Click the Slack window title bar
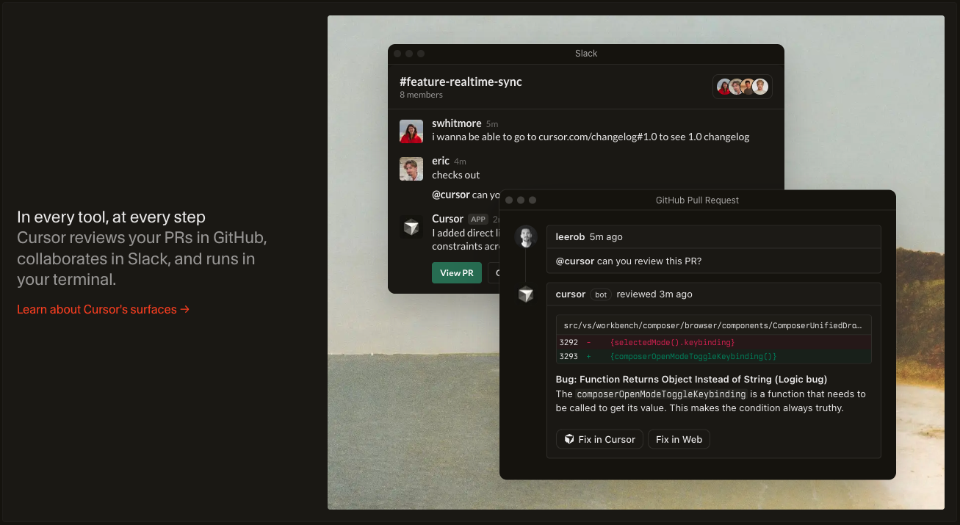Image resolution: width=960 pixels, height=525 pixels. (x=585, y=54)
